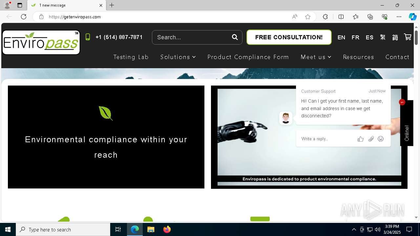Image resolution: width=420 pixels, height=236 pixels.
Task: Open the Contact page
Action: 397,57
